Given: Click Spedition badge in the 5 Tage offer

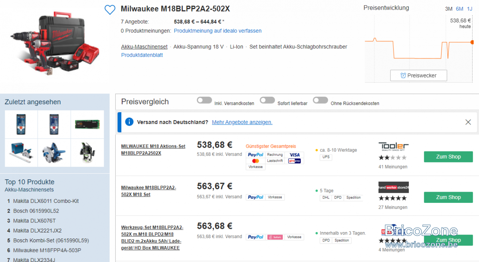Looking at the screenshot, I should coord(353,198).
